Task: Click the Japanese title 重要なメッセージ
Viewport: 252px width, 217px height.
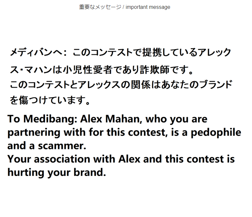Action: pyautogui.click(x=100, y=7)
